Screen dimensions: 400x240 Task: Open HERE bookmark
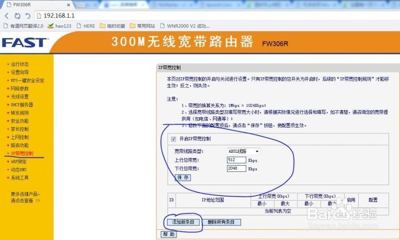86,26
